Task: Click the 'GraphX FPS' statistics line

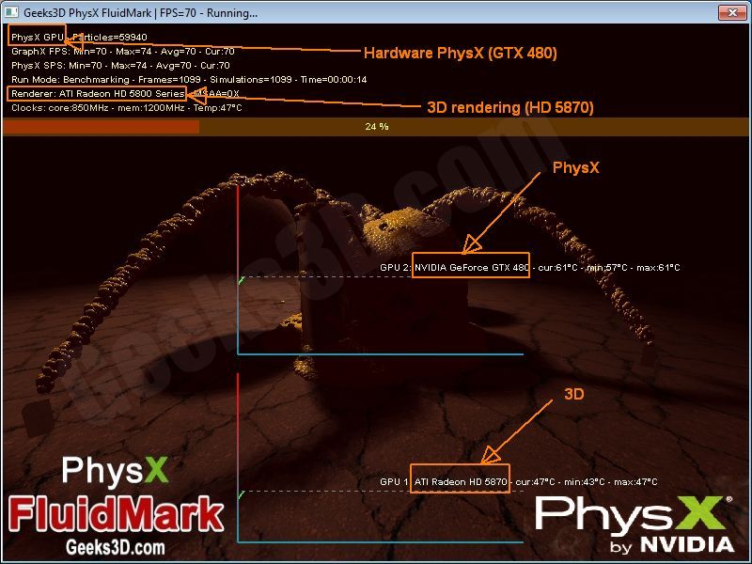Action: pyautogui.click(x=123, y=52)
